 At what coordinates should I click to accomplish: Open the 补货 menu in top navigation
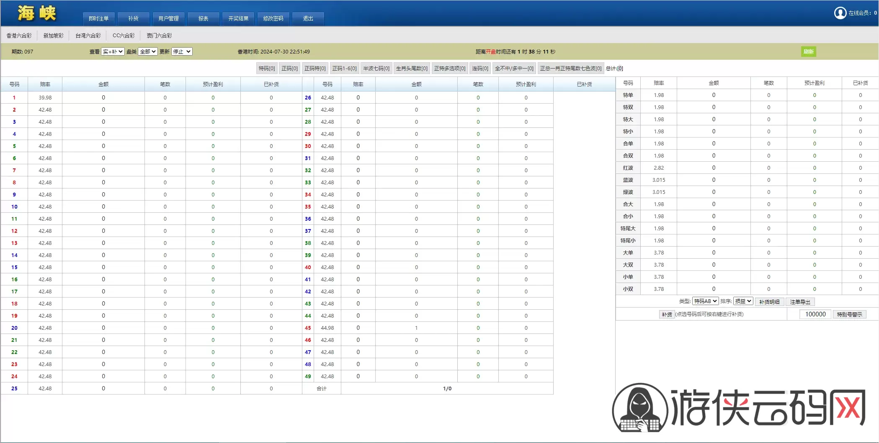point(134,18)
